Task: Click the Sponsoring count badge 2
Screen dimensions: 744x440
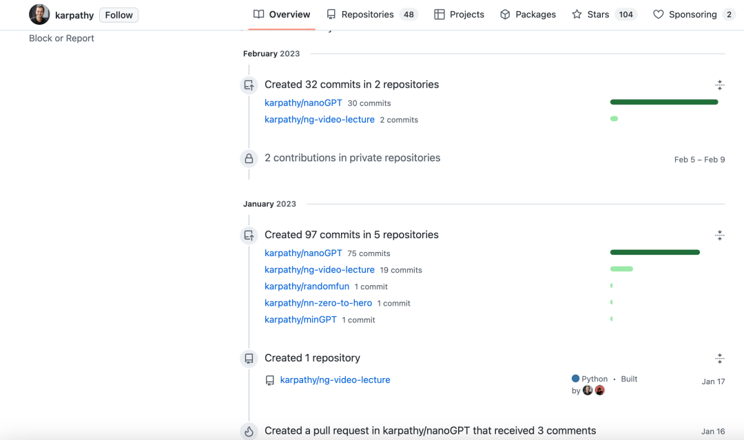Action: point(729,14)
